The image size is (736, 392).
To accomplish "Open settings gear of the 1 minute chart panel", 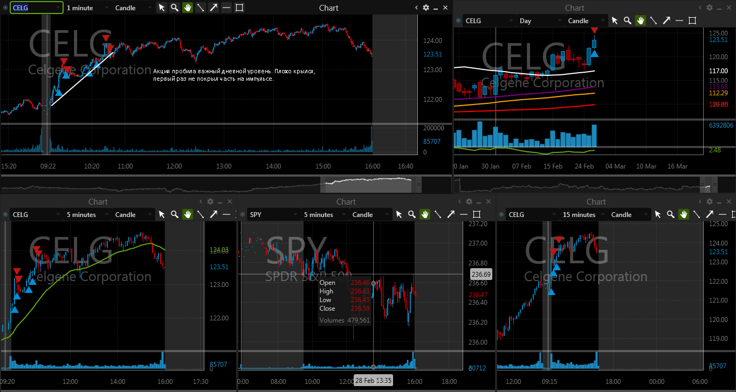I will point(426,8).
